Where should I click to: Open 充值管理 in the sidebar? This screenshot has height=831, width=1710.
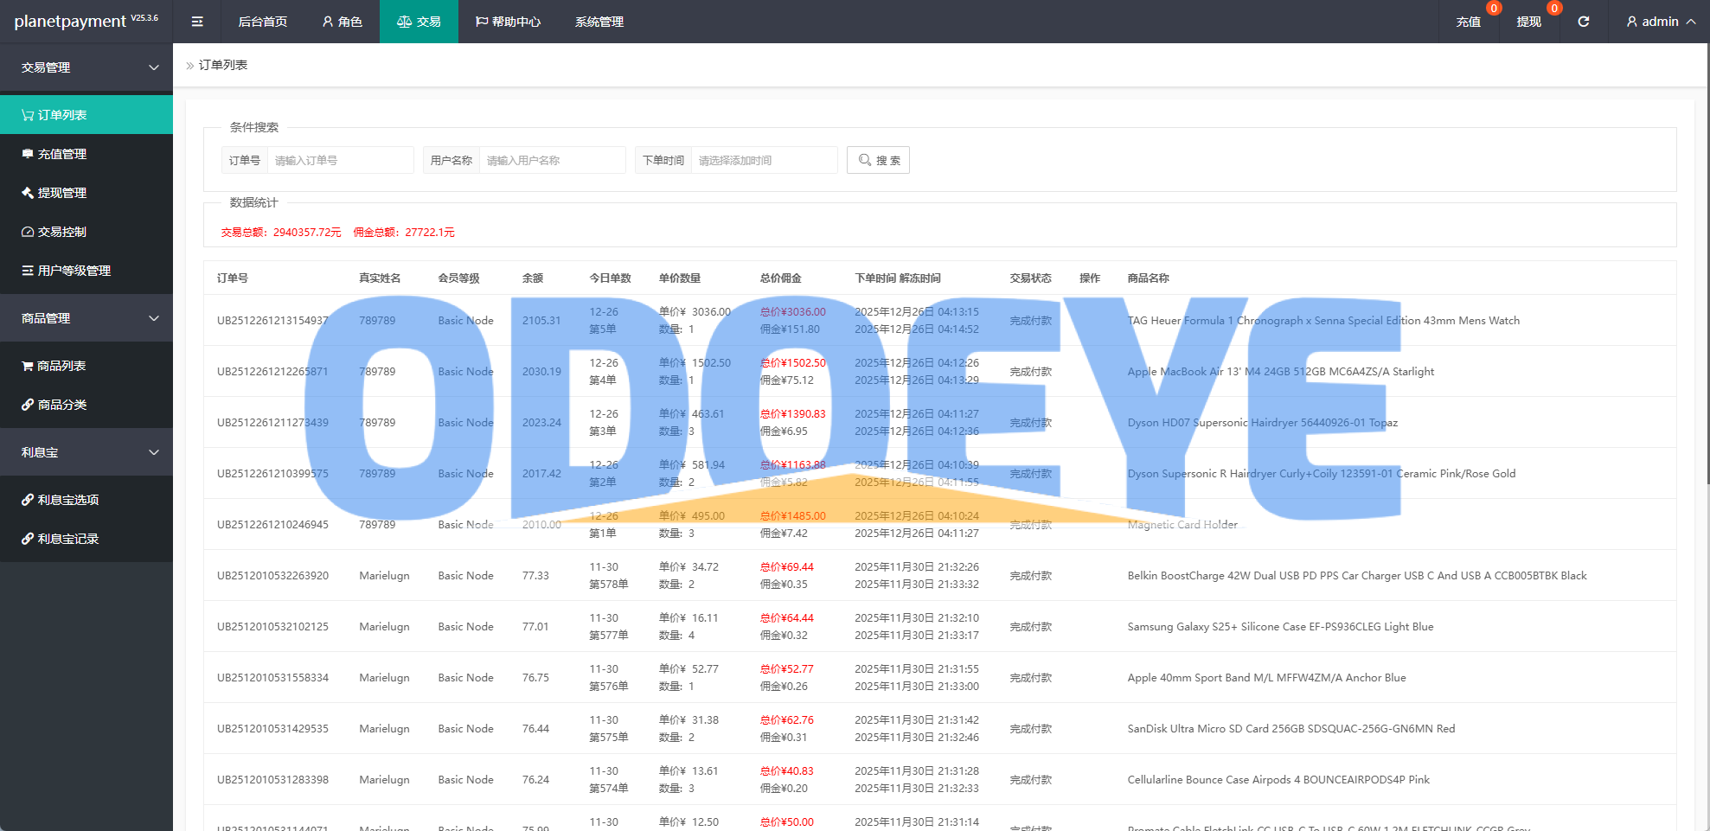pyautogui.click(x=61, y=154)
